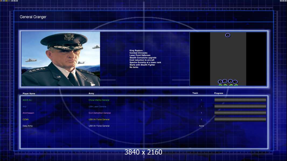This screenshot has height=161, width=287.
Task: Click 'USA Laser General' army entry
Action: pyautogui.click(x=97, y=107)
